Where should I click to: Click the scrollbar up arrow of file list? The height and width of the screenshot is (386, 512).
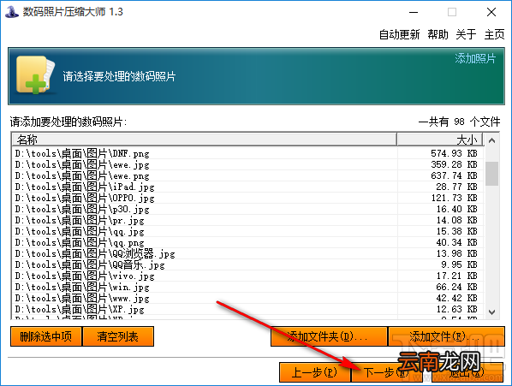[491, 140]
